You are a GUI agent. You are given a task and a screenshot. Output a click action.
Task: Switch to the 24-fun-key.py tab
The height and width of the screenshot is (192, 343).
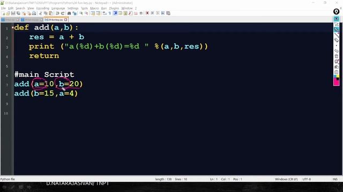coord(55,20)
